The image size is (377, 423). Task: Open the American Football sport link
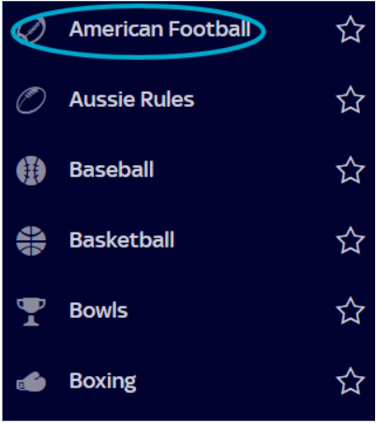click(x=159, y=29)
